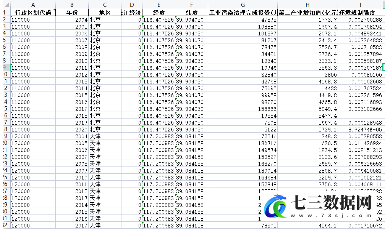Click the select-all corner triangle
The image size is (385, 229).
(x=6, y=5)
